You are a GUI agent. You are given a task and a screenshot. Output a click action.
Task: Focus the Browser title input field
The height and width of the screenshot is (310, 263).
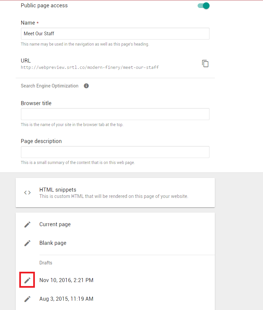[115, 114]
